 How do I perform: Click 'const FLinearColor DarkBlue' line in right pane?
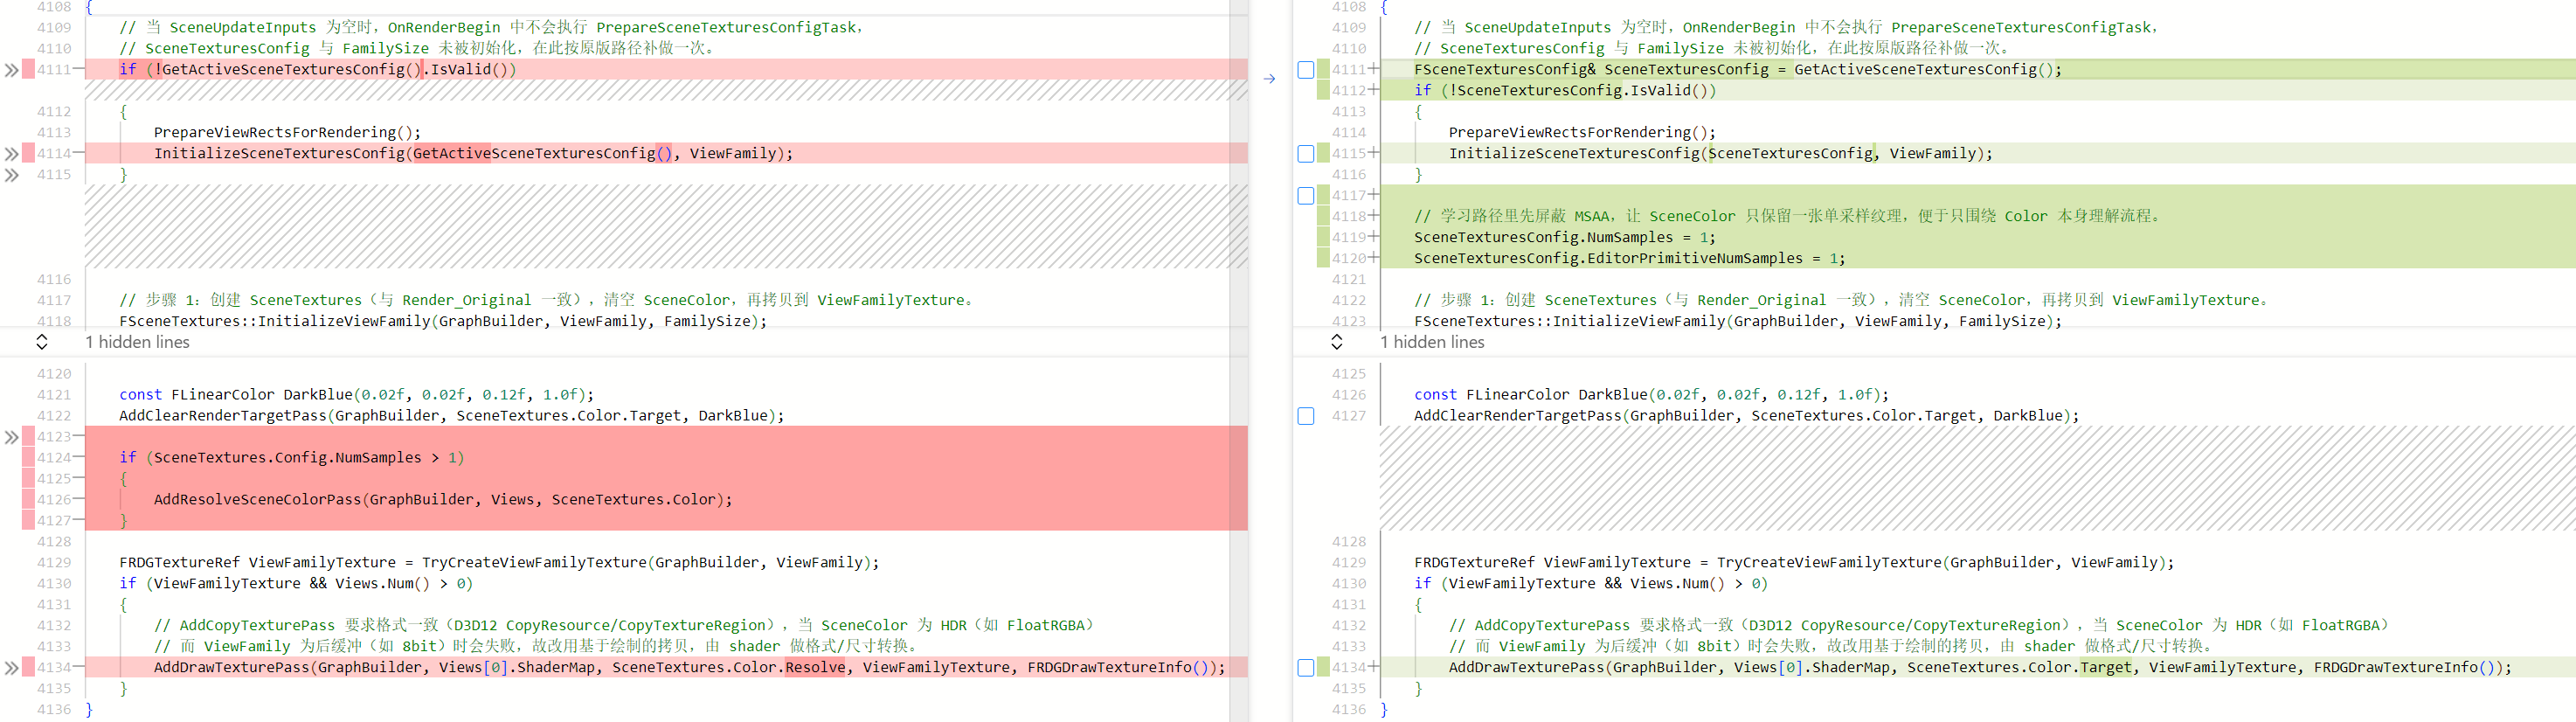click(1651, 394)
